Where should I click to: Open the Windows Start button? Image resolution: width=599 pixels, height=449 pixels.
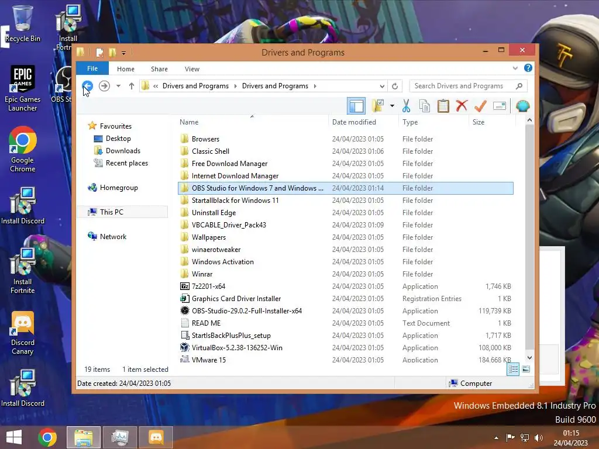point(14,437)
